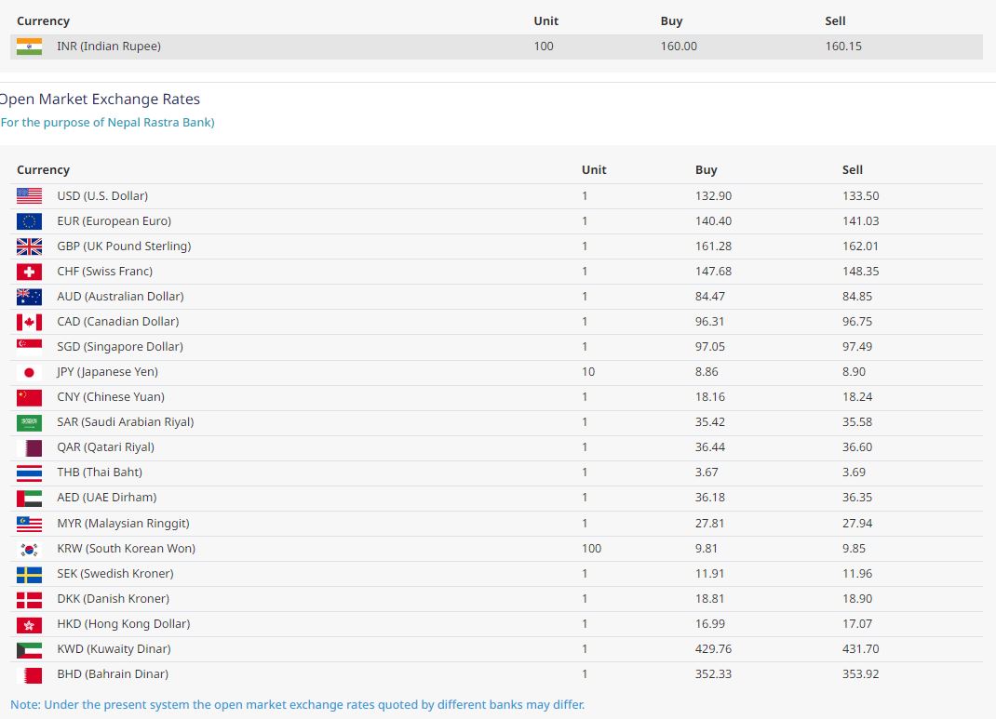Viewport: 996px width, 719px height.
Task: Click the UK Union Jack flag icon
Action: [29, 246]
